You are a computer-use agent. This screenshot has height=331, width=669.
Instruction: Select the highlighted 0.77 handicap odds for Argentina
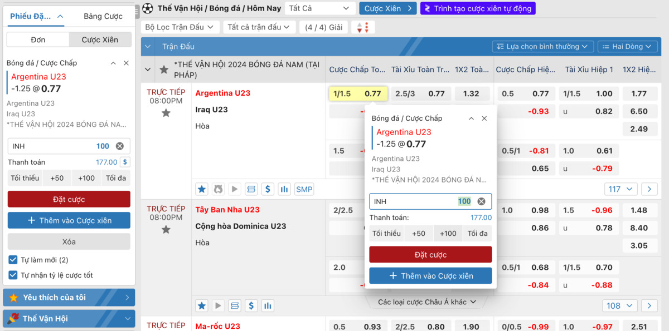click(358, 94)
